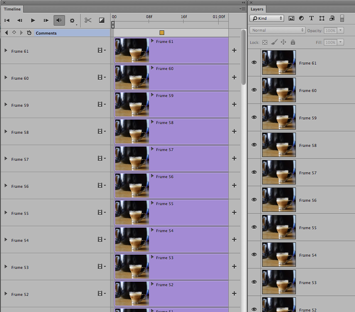Open the Timeline panel flyout menu

pyautogui.click(x=242, y=9)
